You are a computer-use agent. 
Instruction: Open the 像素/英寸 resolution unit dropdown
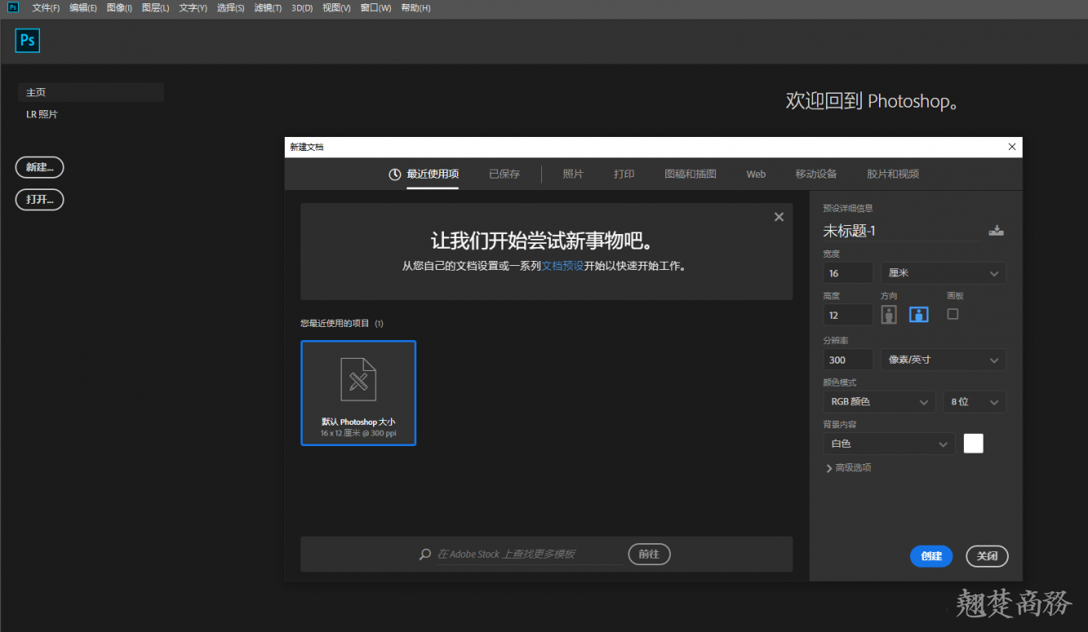click(x=943, y=360)
